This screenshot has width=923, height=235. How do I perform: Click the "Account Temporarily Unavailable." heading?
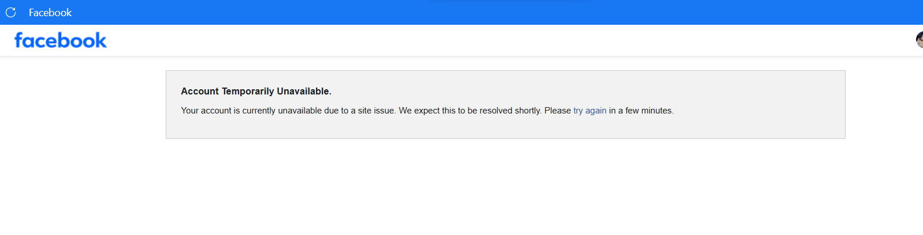pos(256,91)
